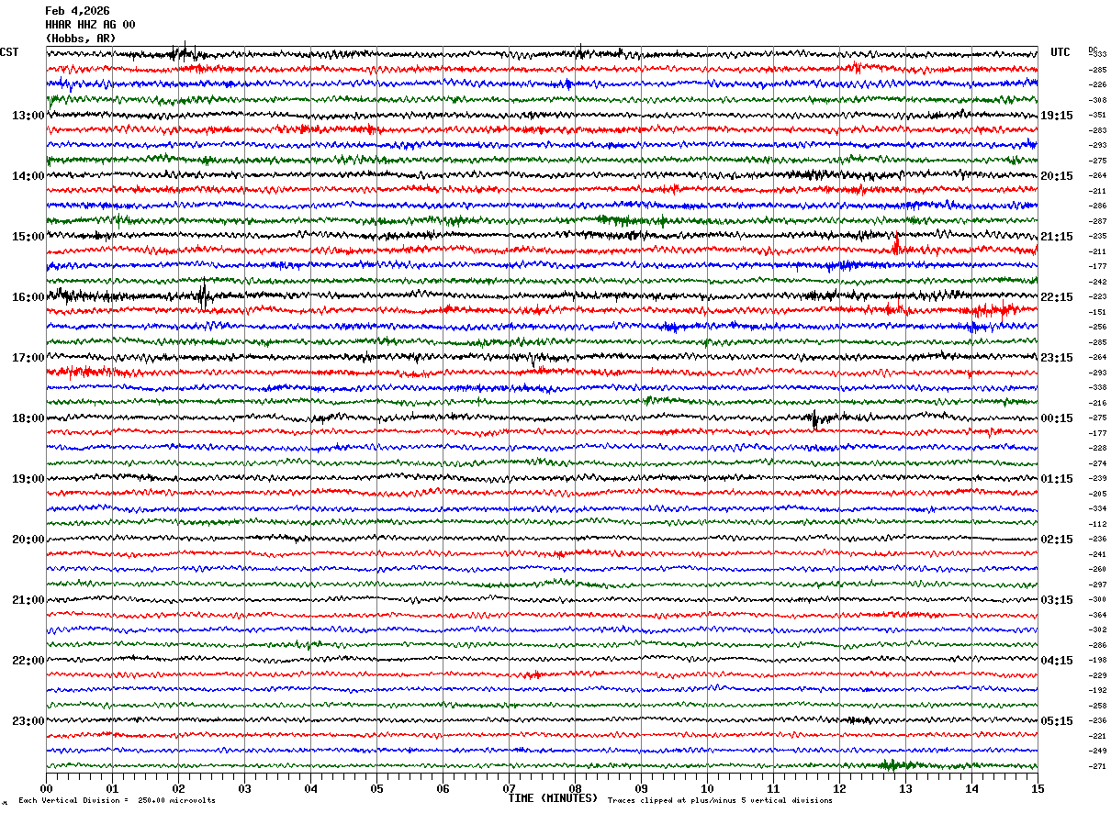Click the 21:15 UTC time label
This screenshot has height=813, width=1111.
(1057, 237)
